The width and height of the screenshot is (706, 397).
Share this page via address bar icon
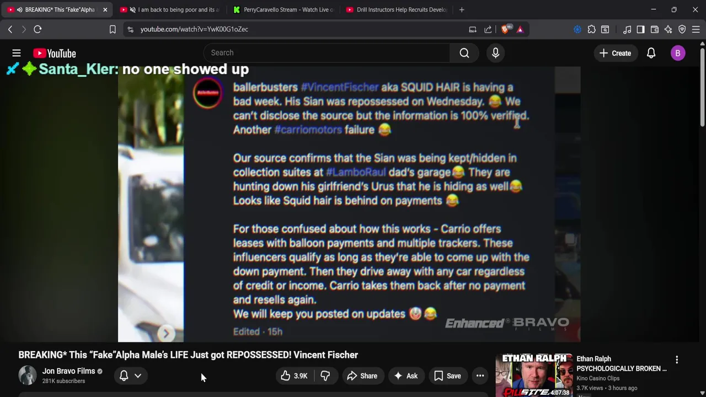(488, 29)
